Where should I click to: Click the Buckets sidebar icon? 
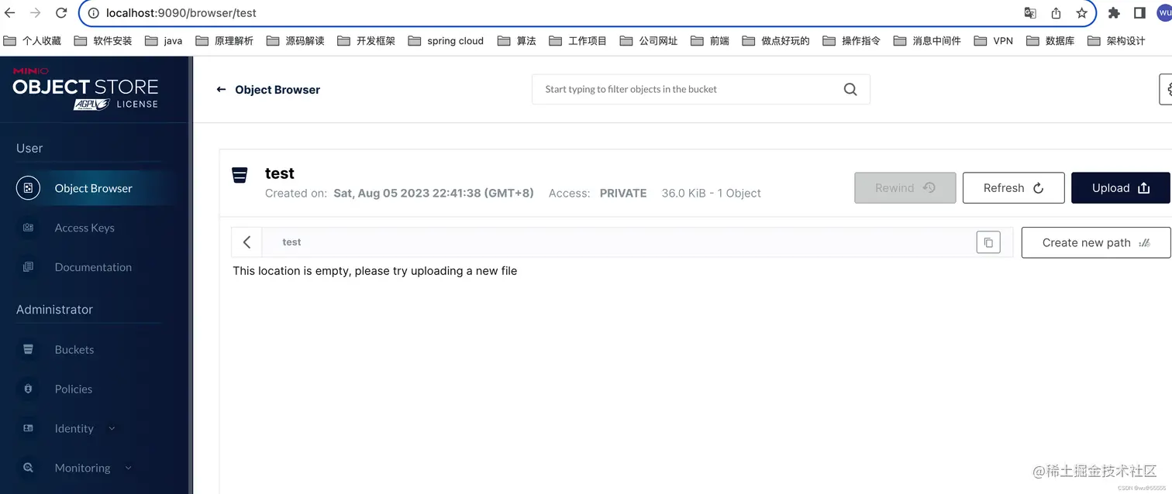coord(29,349)
